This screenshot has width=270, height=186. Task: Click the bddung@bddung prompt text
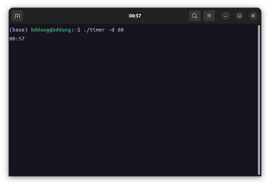pos(51,30)
